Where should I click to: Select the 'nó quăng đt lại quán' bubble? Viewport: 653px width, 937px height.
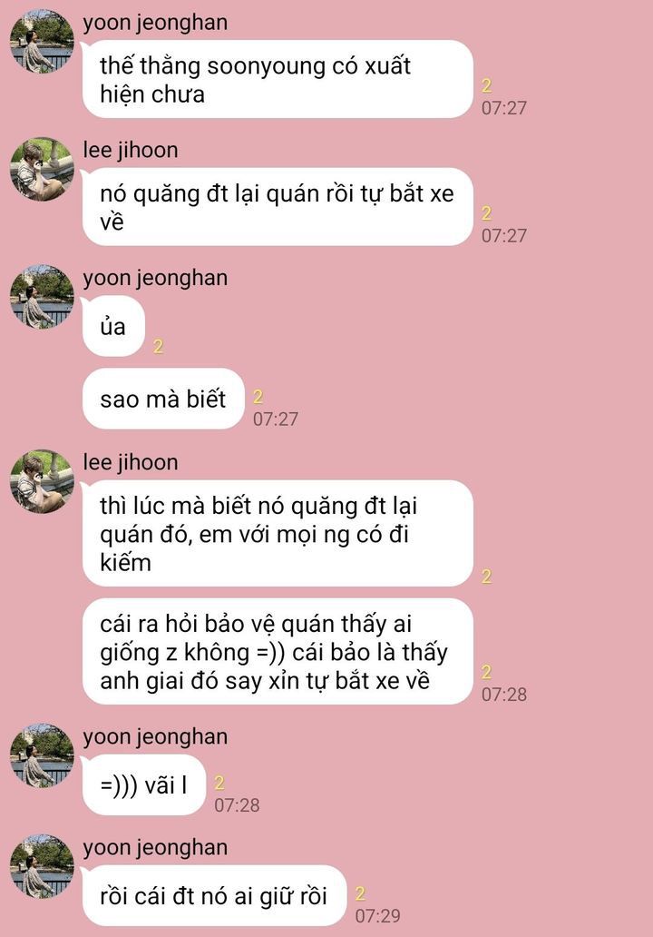click(x=278, y=207)
